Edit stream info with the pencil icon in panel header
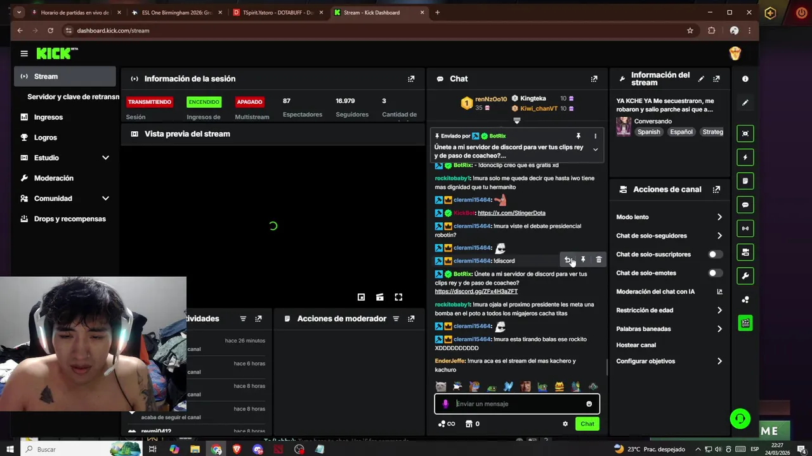 (x=701, y=79)
